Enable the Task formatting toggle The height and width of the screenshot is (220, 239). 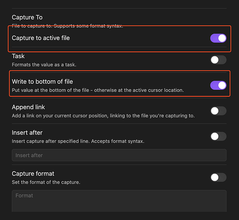218,60
